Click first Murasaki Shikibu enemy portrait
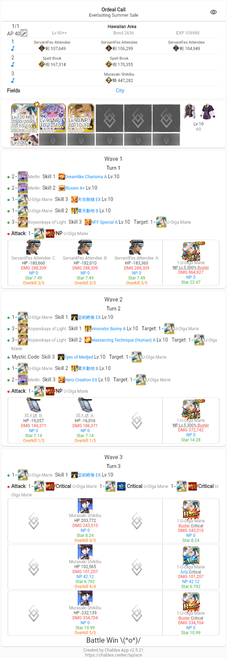This screenshot has height=658, width=227. (x=85, y=506)
